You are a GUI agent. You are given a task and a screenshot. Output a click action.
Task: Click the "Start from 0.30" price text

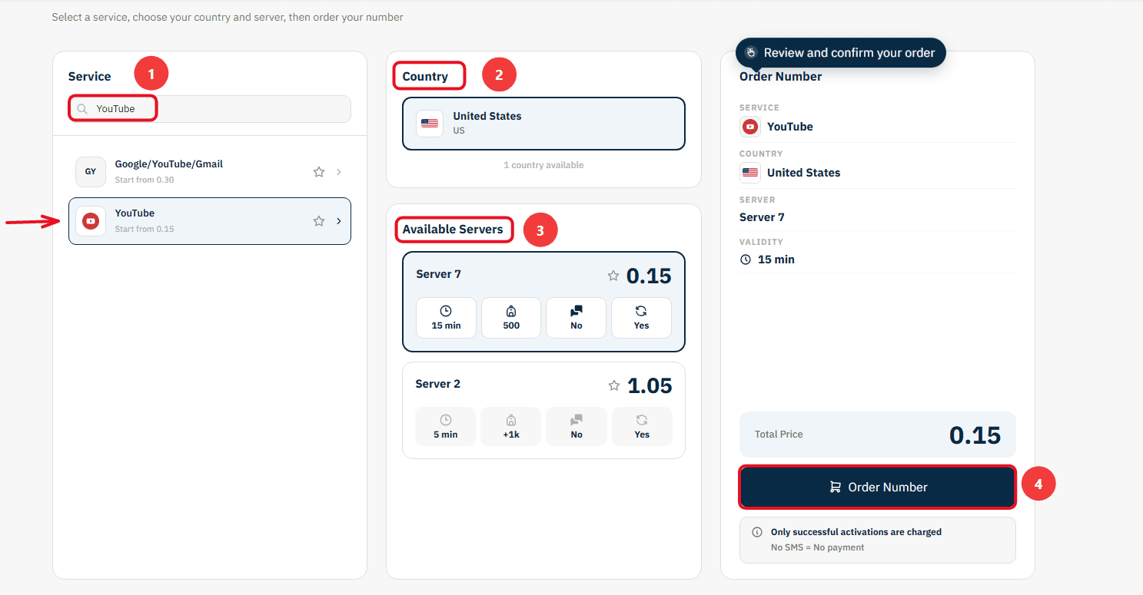145,180
